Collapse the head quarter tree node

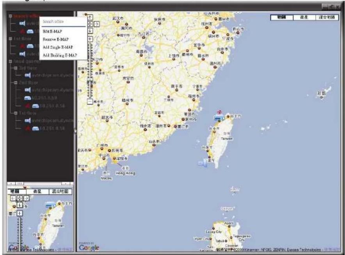click(x=10, y=61)
